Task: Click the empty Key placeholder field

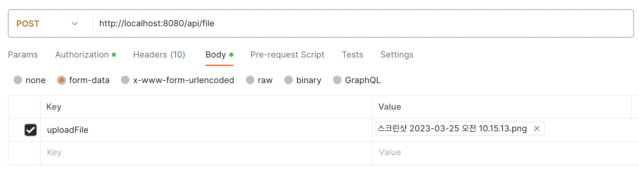Action: pos(178,153)
